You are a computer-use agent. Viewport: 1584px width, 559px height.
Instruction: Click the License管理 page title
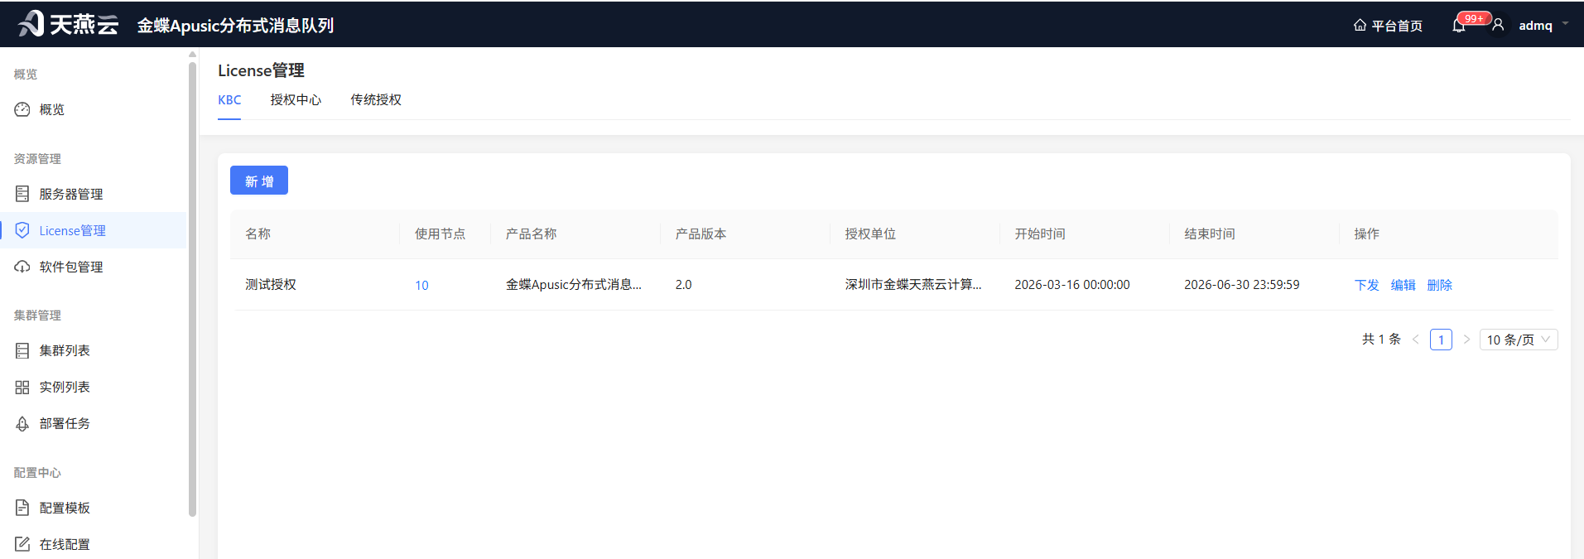pyautogui.click(x=261, y=70)
